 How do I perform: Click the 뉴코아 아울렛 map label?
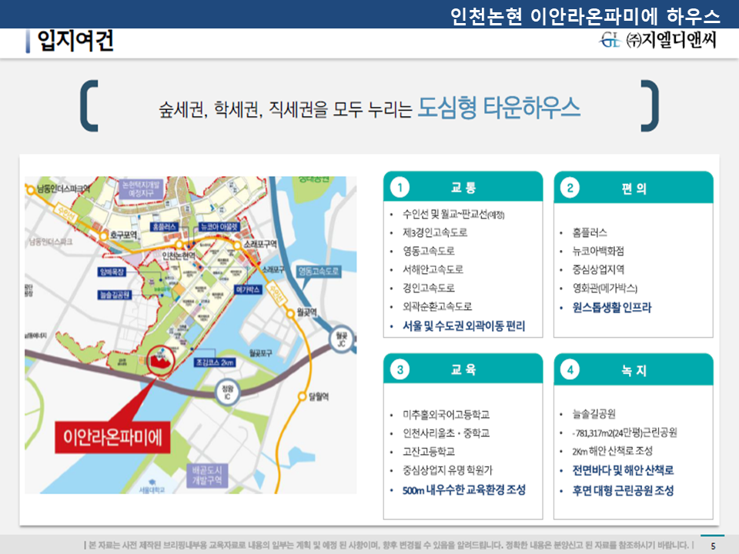pyautogui.click(x=219, y=226)
